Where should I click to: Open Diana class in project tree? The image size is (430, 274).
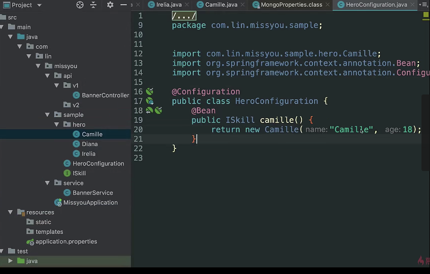89,144
